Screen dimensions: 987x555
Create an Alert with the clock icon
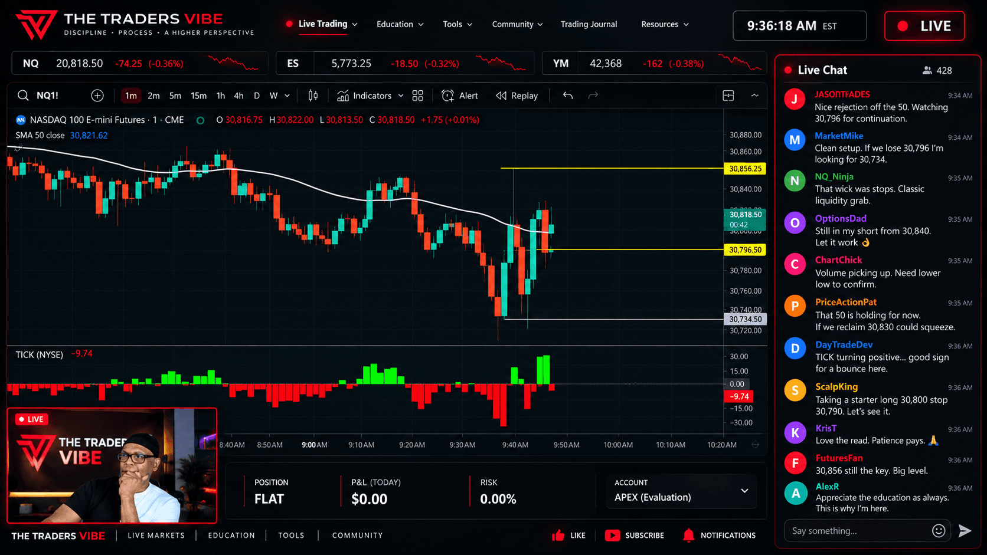coord(448,96)
